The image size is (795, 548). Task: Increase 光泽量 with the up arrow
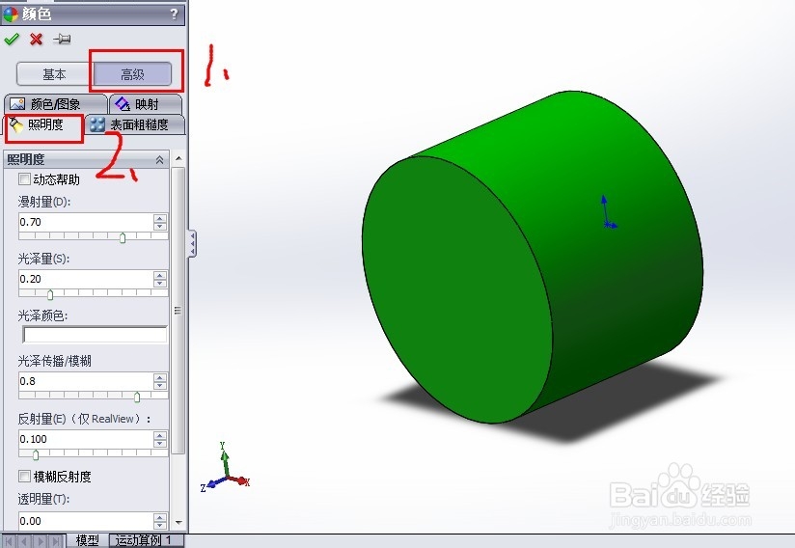point(160,275)
